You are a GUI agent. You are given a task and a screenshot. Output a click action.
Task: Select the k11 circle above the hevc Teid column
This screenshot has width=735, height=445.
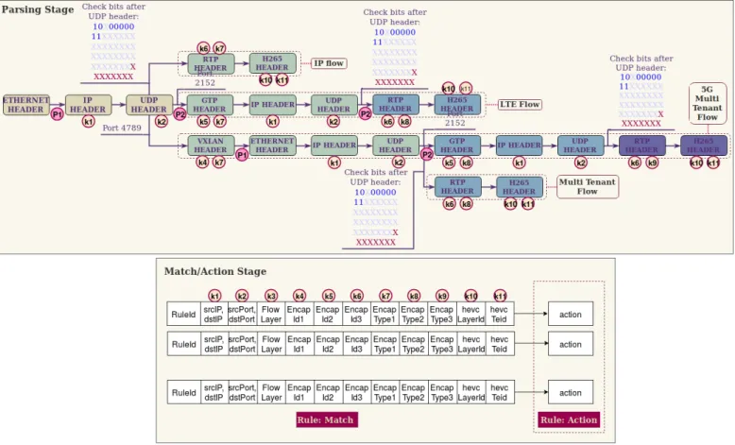click(x=500, y=296)
